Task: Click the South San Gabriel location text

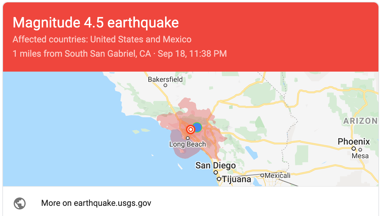Action: pyautogui.click(x=108, y=54)
